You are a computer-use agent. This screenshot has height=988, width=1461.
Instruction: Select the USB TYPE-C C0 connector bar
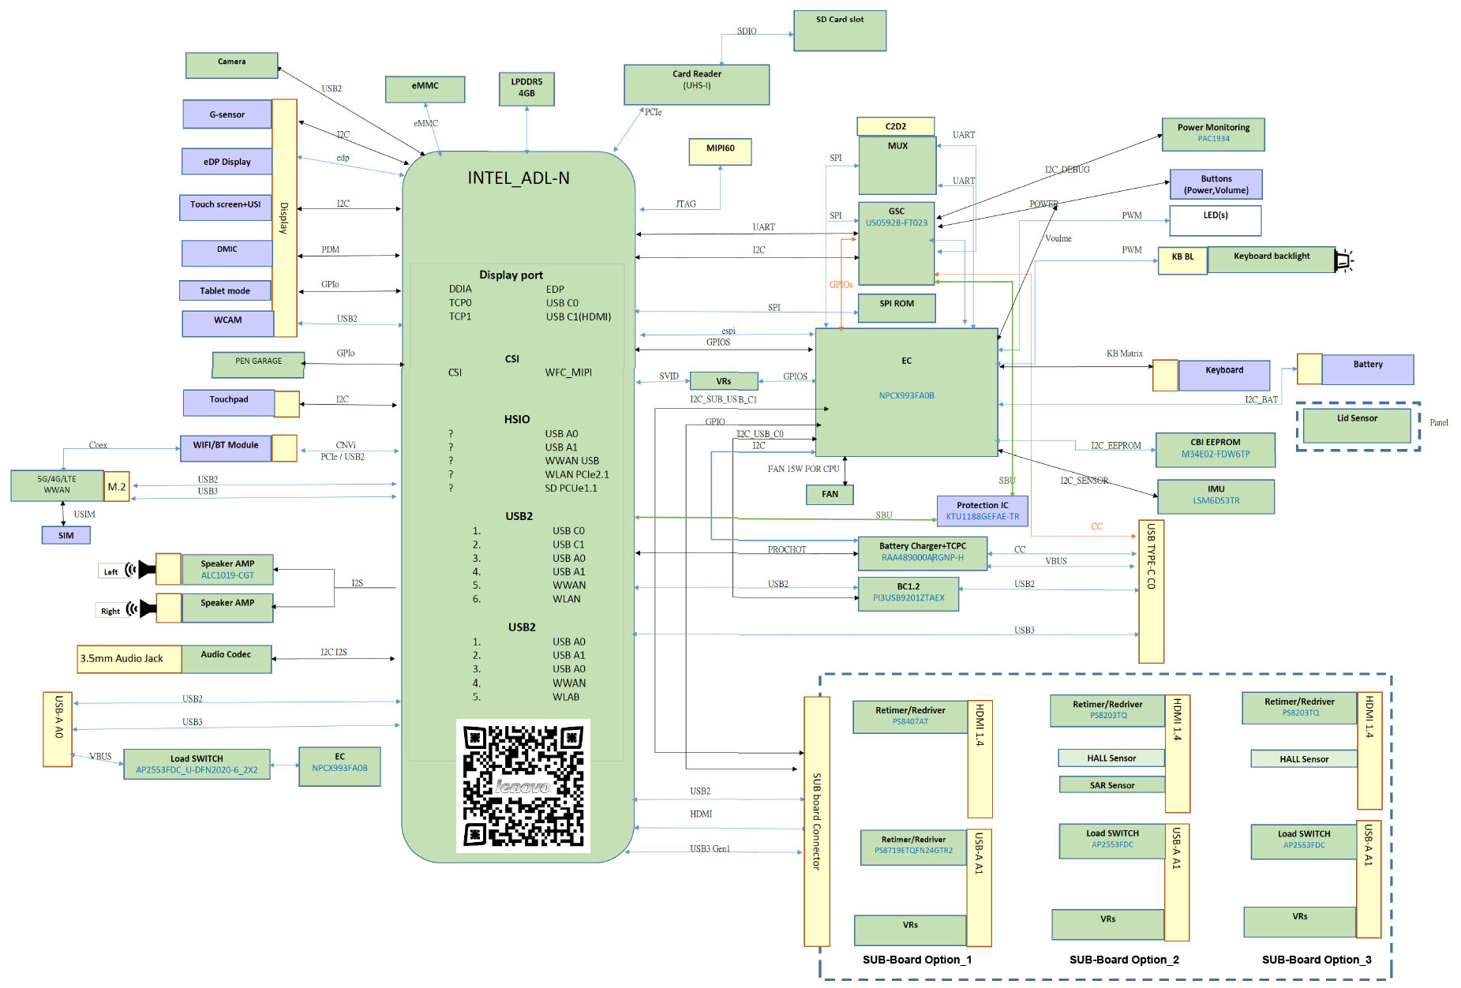1151,591
